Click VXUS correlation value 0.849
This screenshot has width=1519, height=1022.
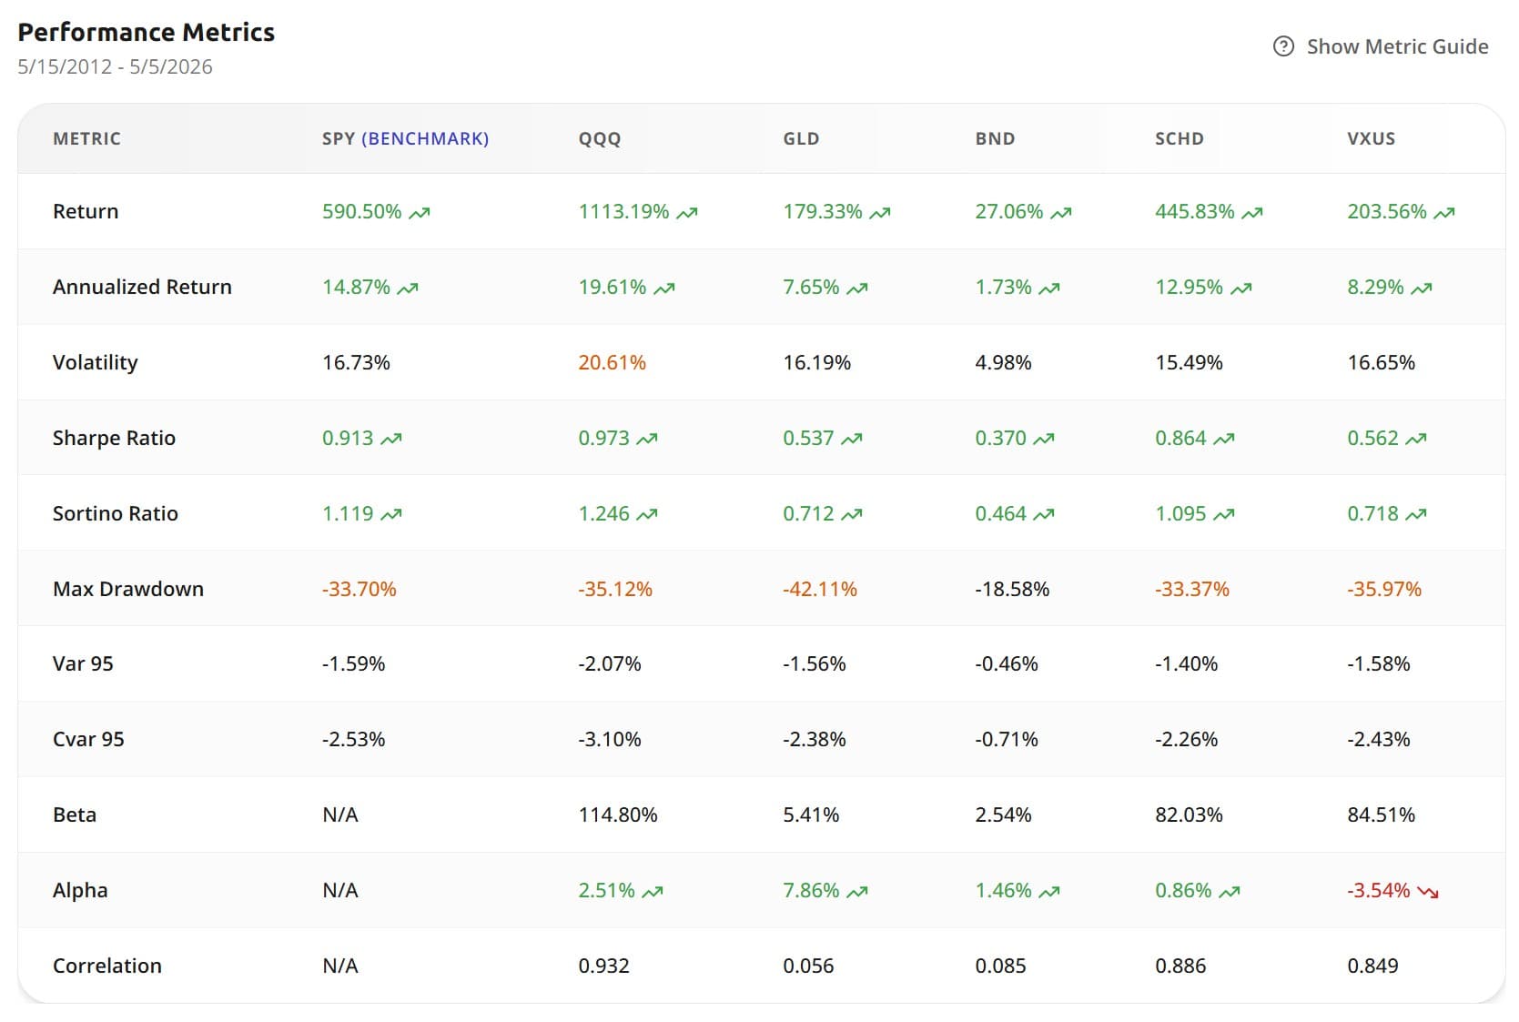(1372, 966)
